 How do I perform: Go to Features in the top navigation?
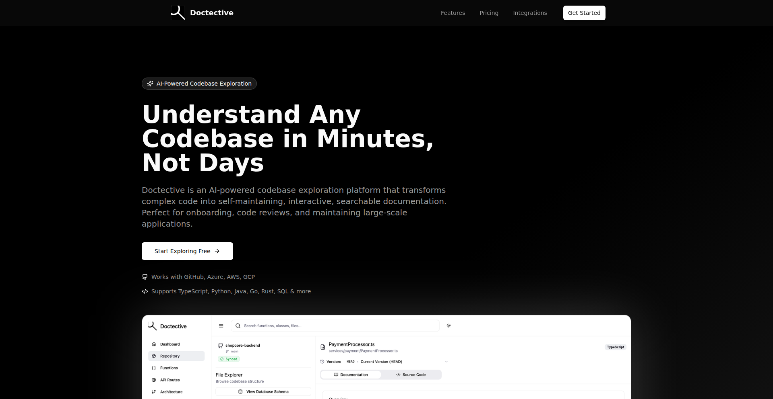click(453, 13)
